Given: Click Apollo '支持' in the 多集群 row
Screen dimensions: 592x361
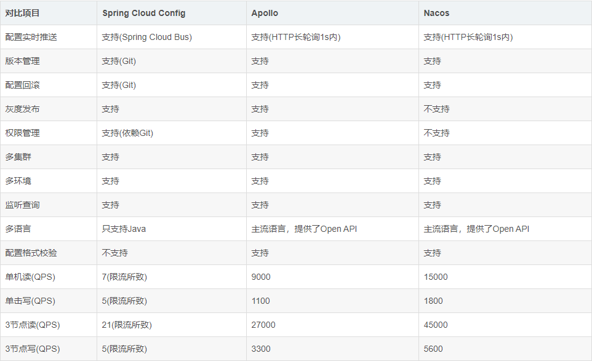Looking at the screenshot, I should [x=260, y=157].
